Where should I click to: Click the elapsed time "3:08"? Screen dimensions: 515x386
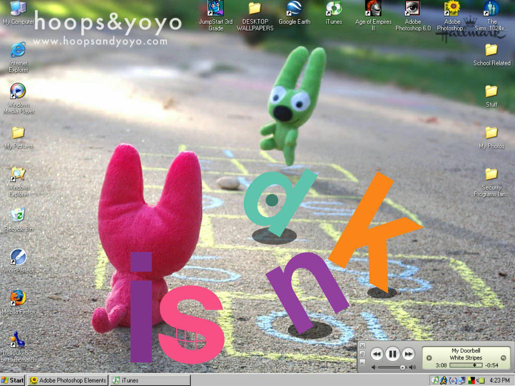pyautogui.click(x=441, y=366)
